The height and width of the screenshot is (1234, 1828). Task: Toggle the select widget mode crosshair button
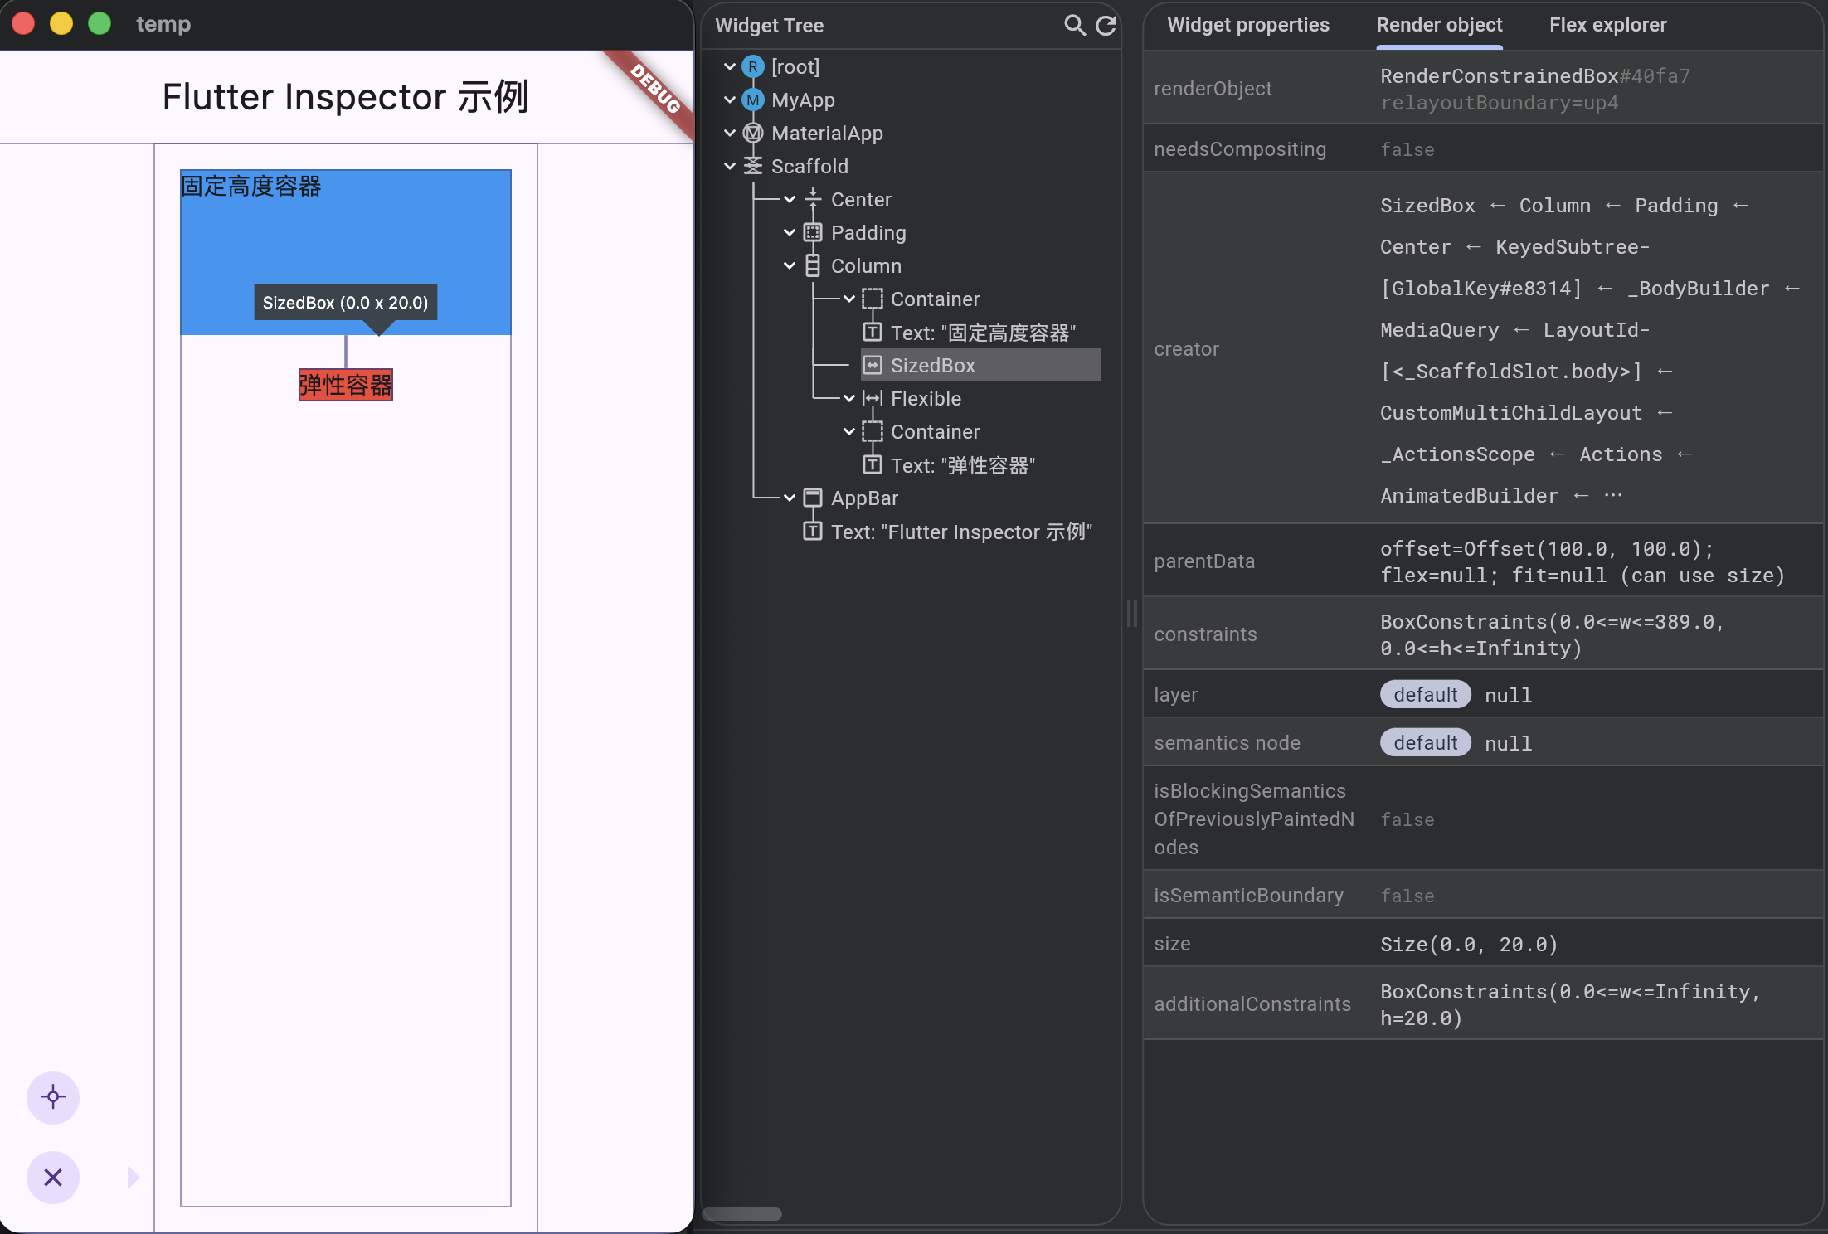(x=53, y=1097)
